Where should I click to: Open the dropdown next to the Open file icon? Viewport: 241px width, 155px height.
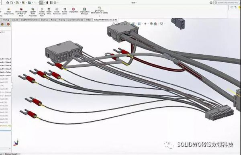pos(20,3)
